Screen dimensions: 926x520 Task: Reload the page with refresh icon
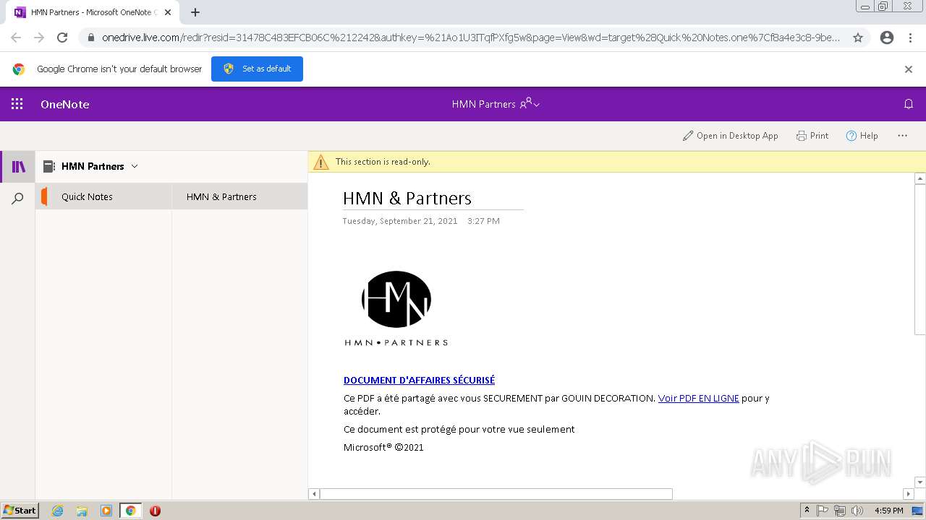[62, 38]
